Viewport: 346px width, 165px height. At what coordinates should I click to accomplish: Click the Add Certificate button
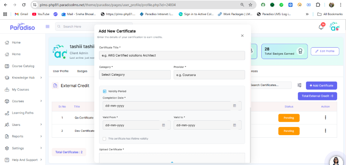321,86
